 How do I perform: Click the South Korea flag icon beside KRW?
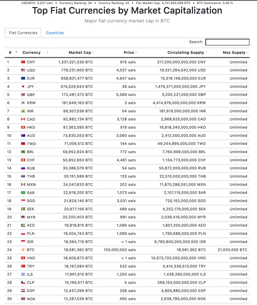click(x=23, y=103)
